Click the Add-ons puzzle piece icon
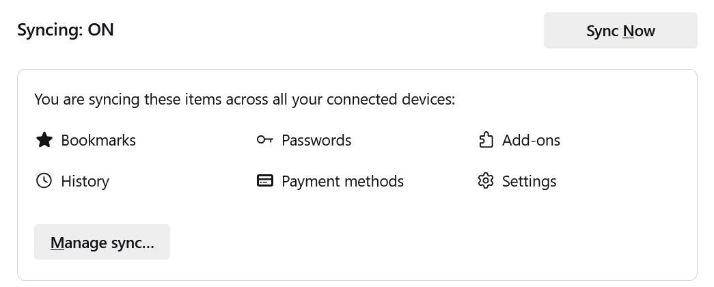The width and height of the screenshot is (714, 287). coord(486,140)
